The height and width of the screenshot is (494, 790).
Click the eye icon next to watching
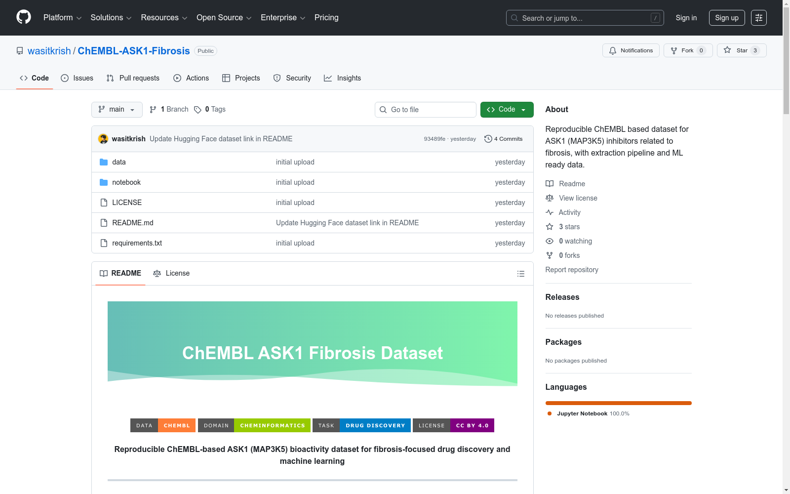550,241
